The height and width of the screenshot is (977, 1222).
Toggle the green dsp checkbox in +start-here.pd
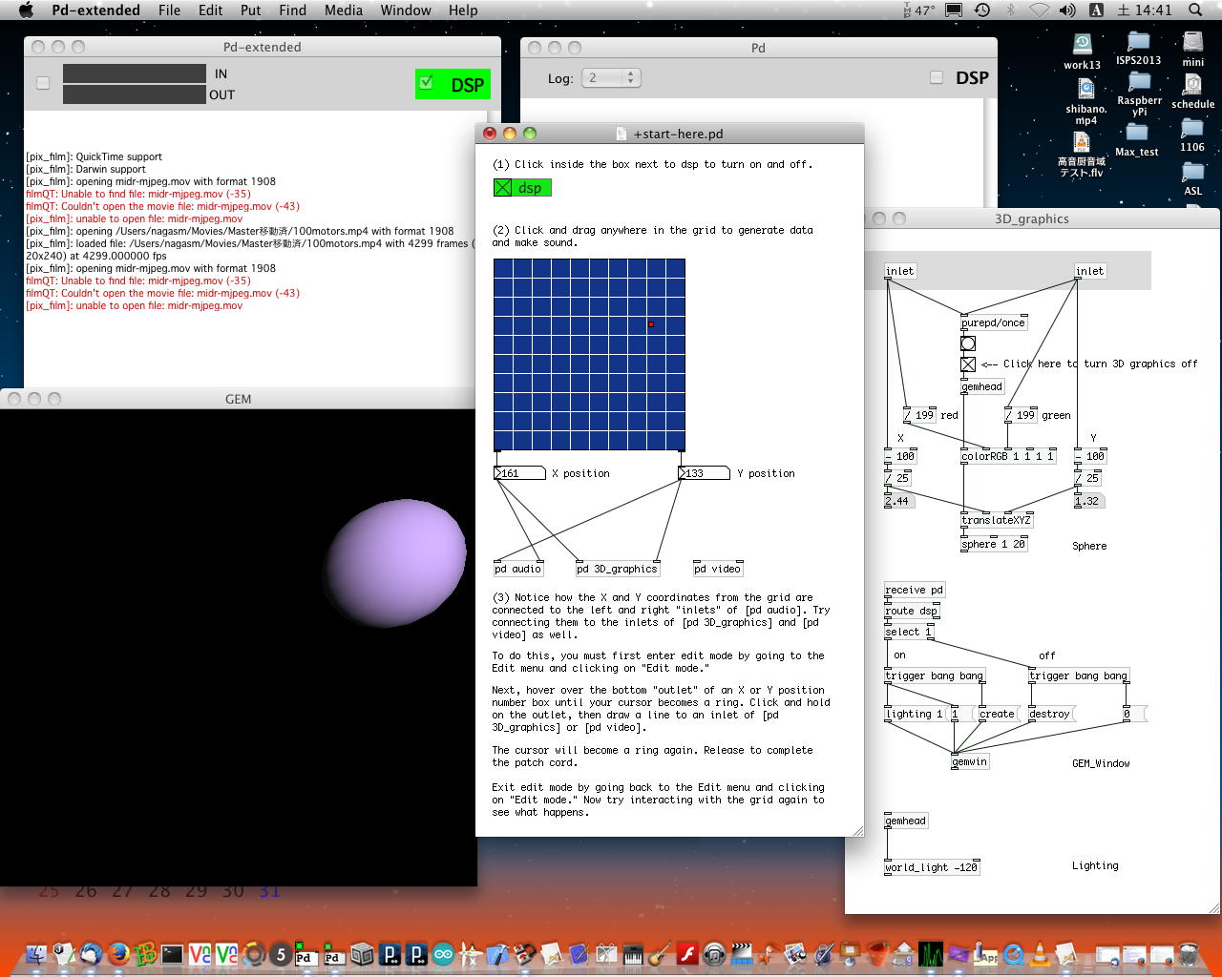click(503, 188)
